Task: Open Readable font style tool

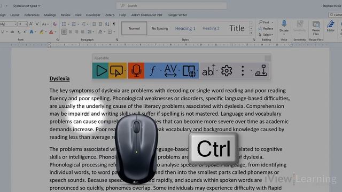Action: [152, 71]
